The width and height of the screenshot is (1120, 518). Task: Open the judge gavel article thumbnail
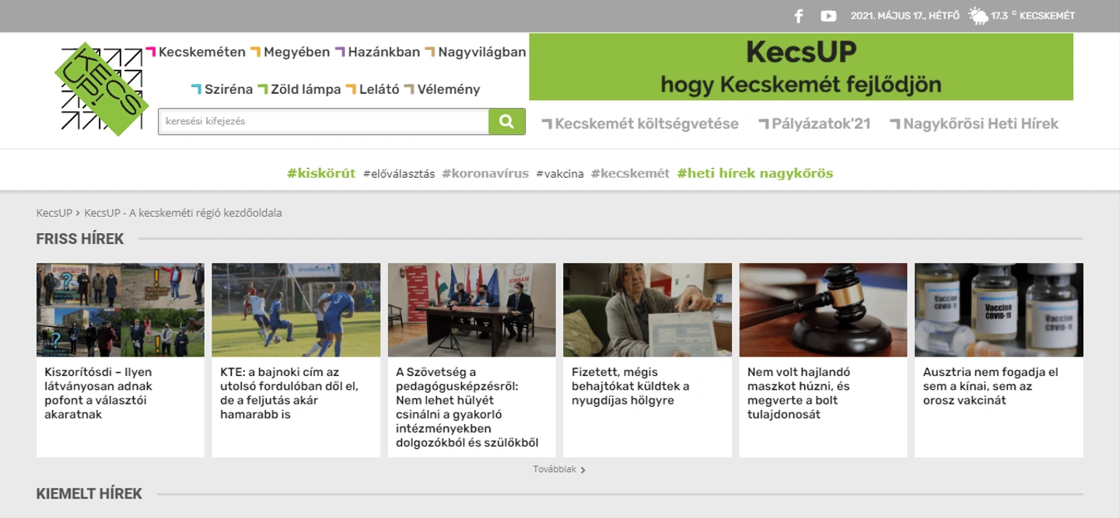click(824, 310)
